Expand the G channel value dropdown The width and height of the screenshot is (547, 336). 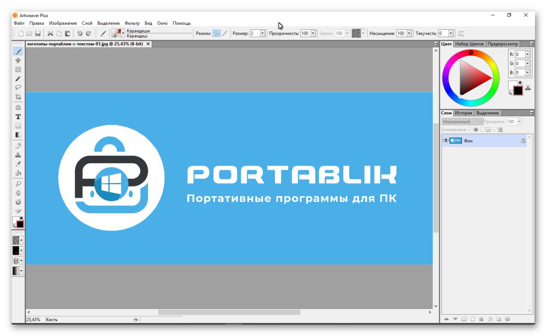pyautogui.click(x=527, y=63)
